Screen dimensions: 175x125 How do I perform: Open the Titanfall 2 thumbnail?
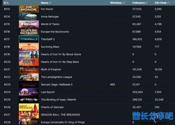[29, 39]
